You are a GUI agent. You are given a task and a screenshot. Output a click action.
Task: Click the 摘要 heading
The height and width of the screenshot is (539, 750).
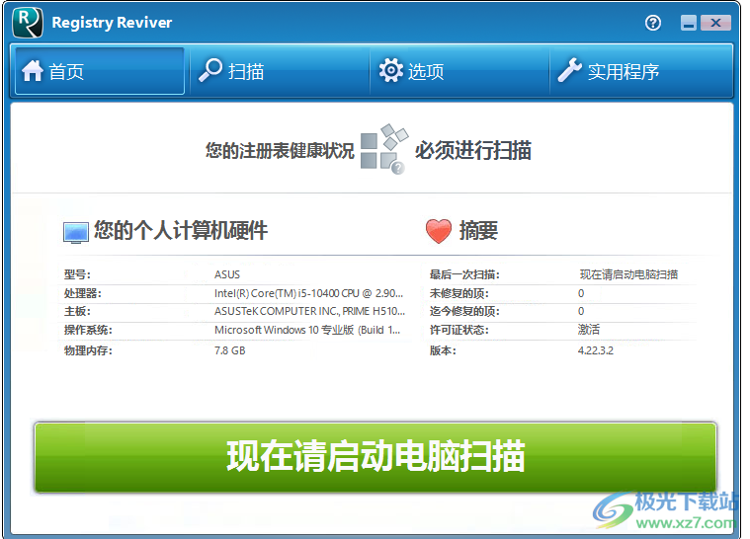click(x=478, y=230)
